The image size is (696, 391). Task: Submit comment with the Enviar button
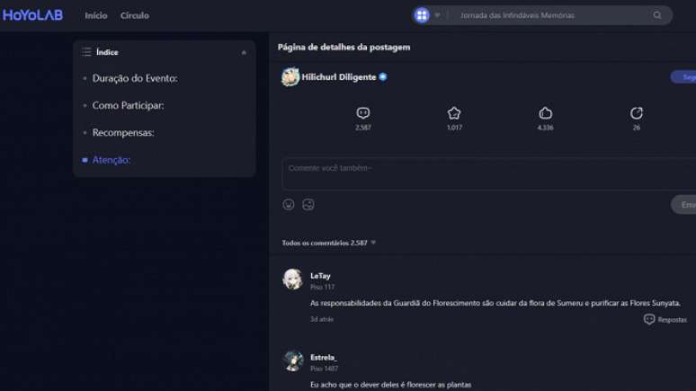click(x=683, y=205)
